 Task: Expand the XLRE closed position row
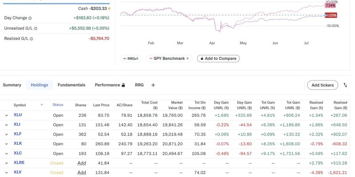click(x=7, y=163)
